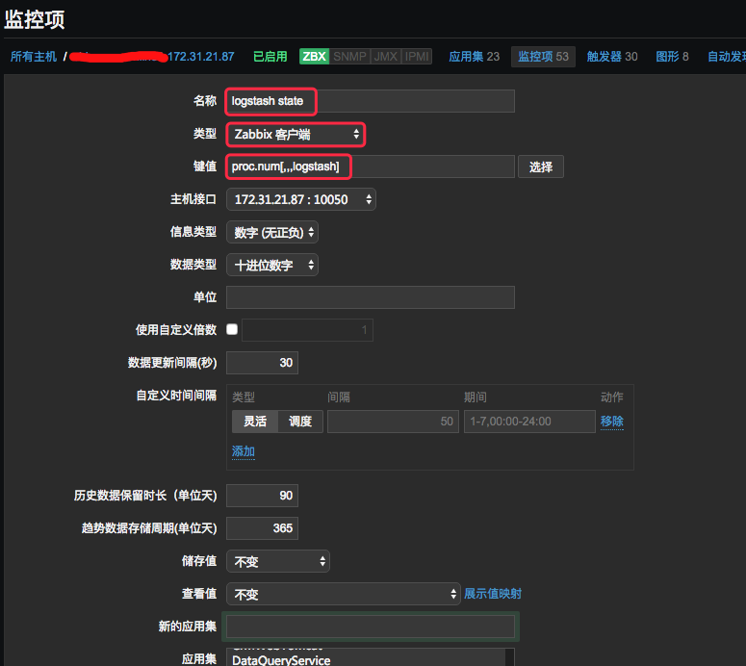Open the 储存值 dropdown
The image size is (746, 666).
click(x=278, y=561)
